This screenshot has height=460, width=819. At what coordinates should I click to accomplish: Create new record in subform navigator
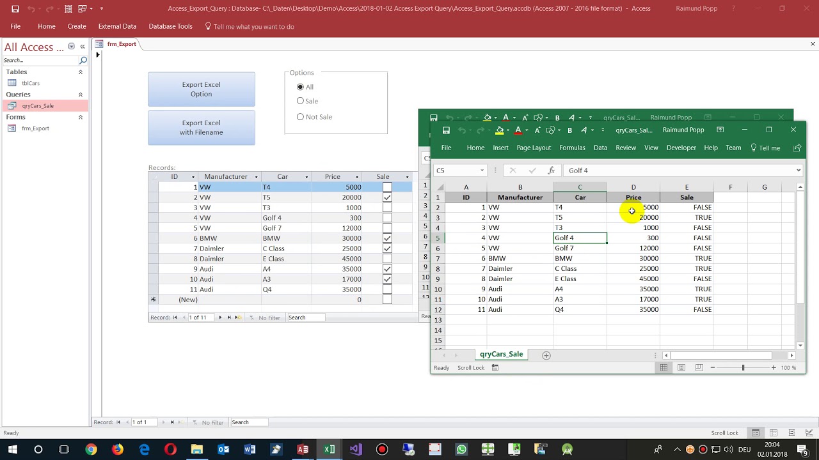(238, 318)
